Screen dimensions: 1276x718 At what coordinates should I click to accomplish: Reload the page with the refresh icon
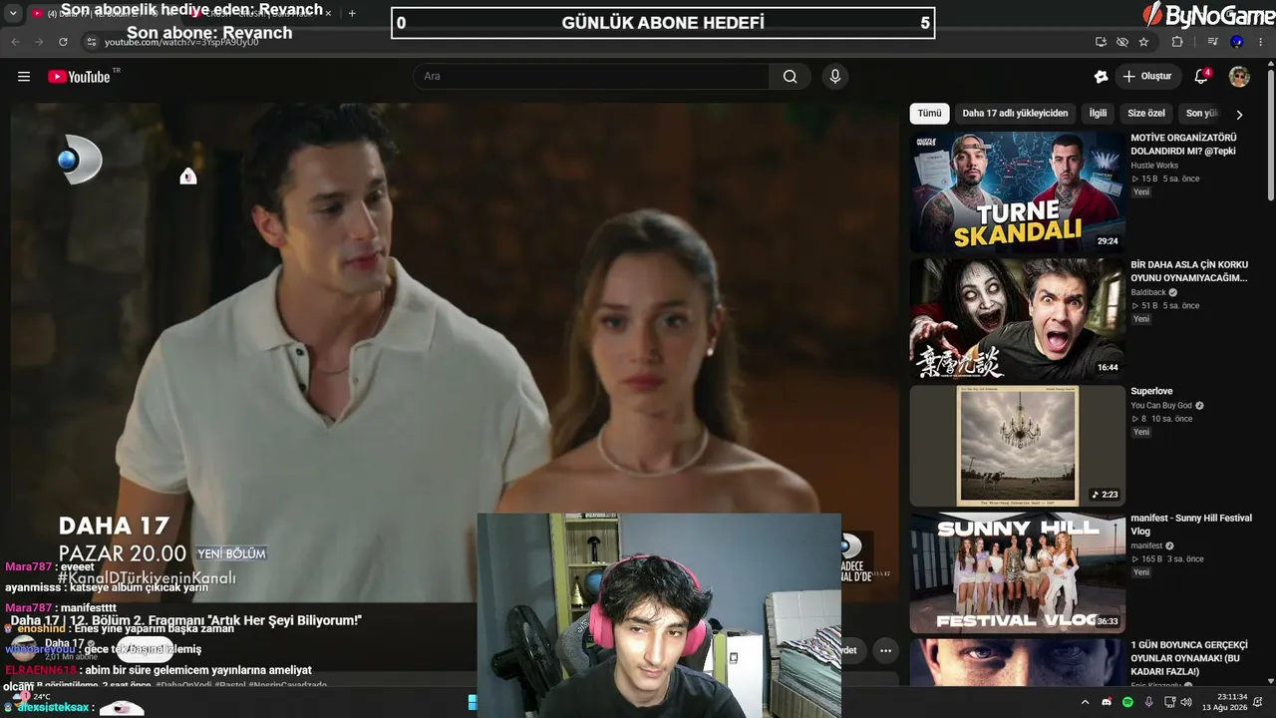coord(63,42)
